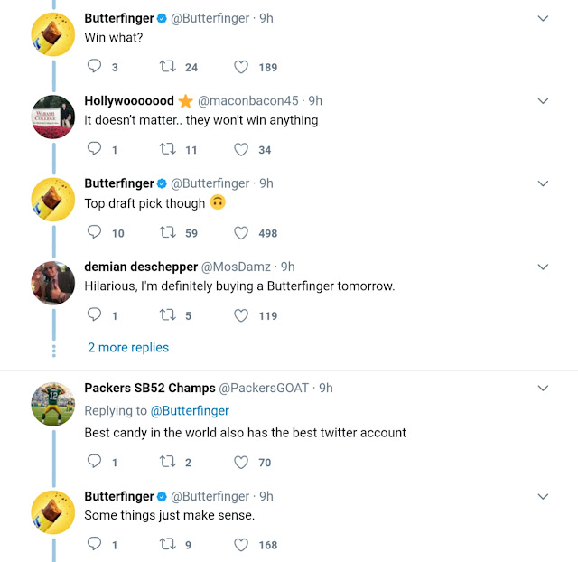Viewport: 578px width, 562px height.
Task: Like the "Top draft pick though" tweet
Action: point(241,233)
